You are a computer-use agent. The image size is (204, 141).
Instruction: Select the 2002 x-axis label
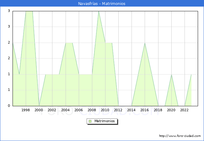tap(52, 110)
